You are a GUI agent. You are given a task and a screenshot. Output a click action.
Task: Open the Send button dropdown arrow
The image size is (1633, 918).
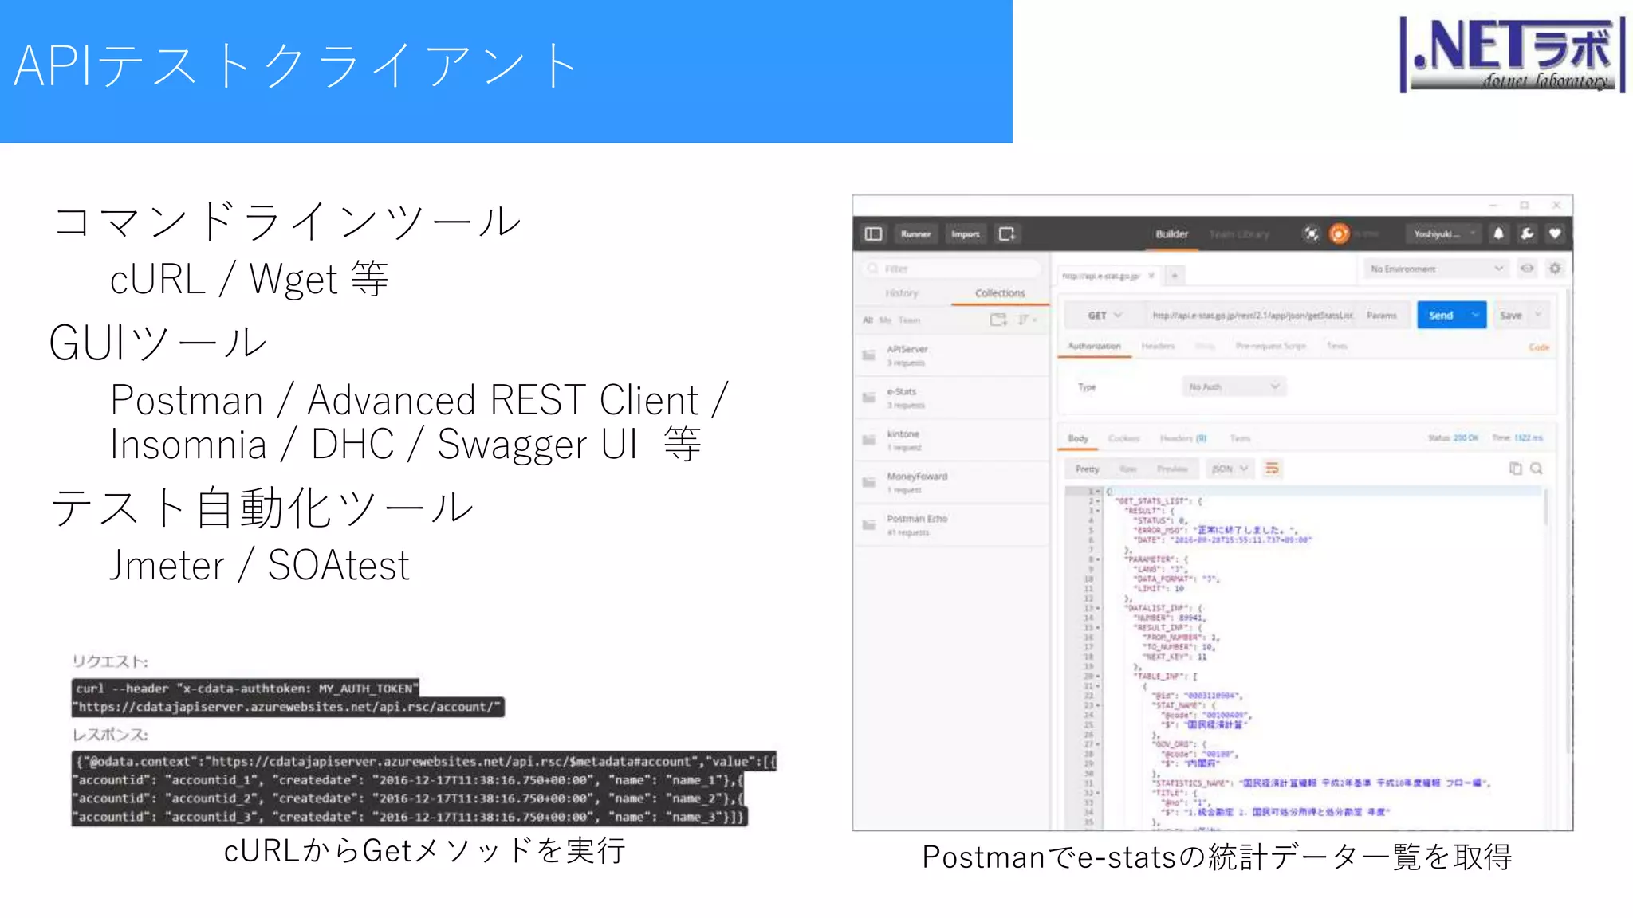click(1476, 316)
